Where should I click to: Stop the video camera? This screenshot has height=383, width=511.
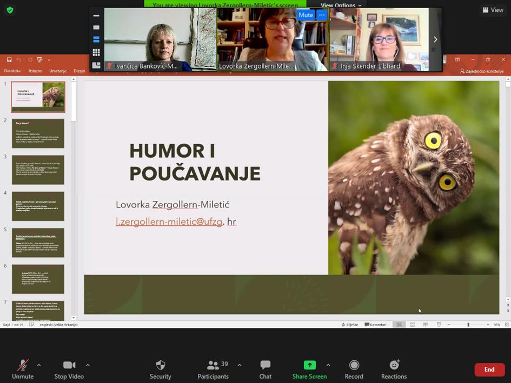[69, 369]
